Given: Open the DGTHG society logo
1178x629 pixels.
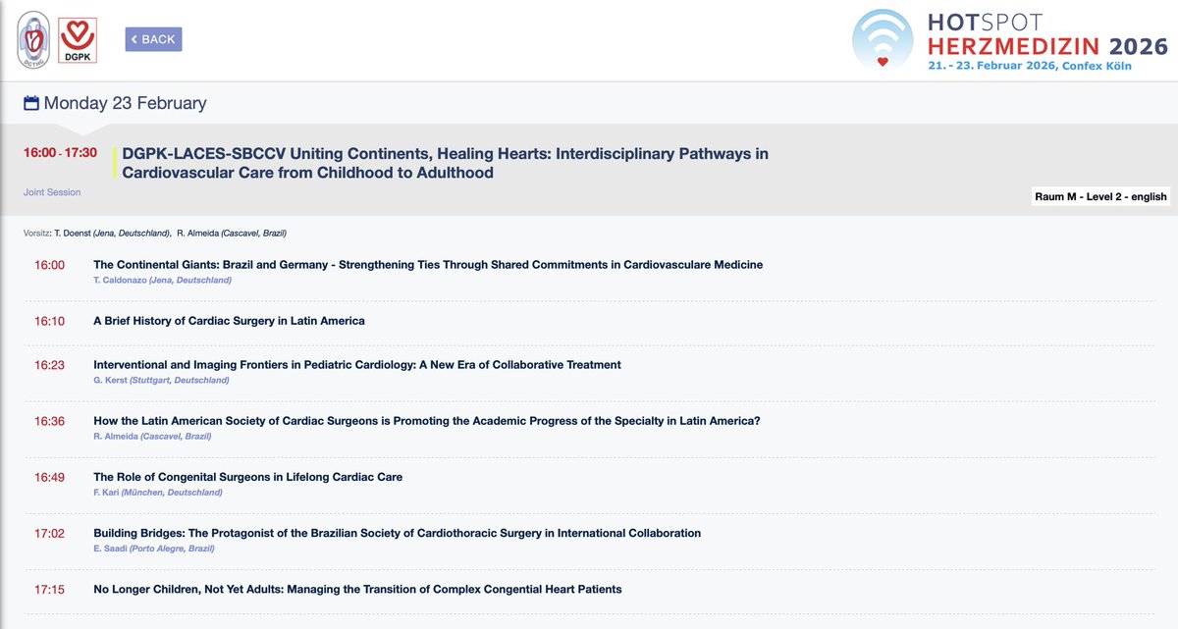Looking at the screenshot, I should (x=32, y=38).
